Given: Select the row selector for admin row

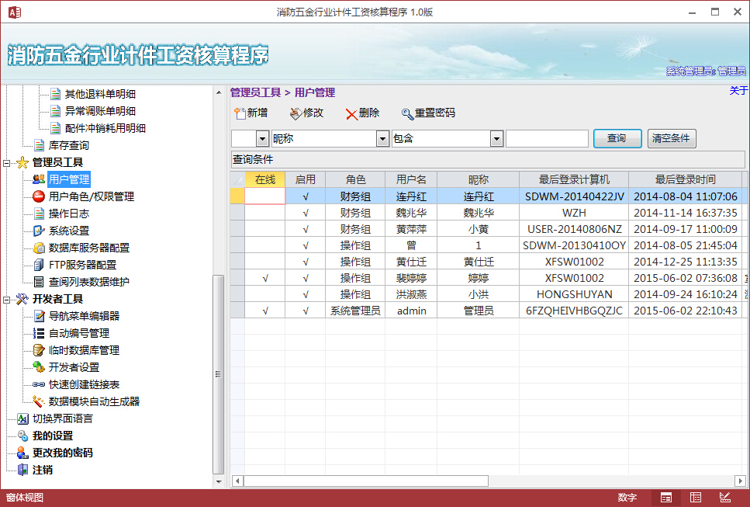Looking at the screenshot, I should point(237,311).
